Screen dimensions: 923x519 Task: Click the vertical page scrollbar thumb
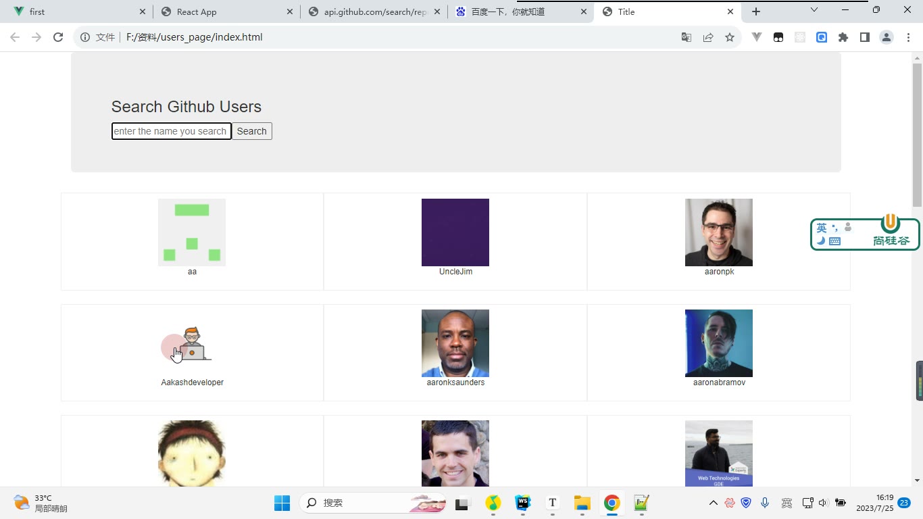pyautogui.click(x=917, y=135)
